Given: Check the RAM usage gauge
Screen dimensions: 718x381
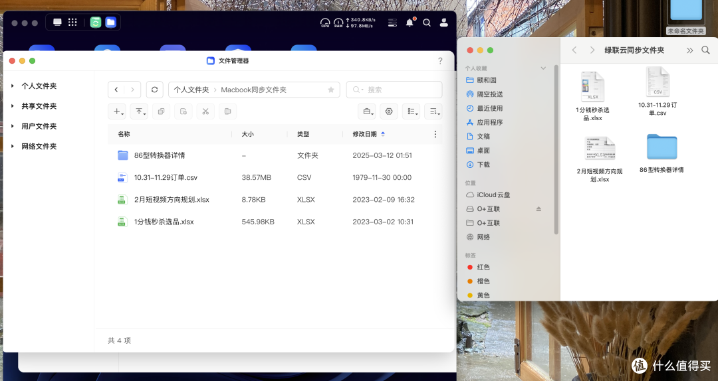Looking at the screenshot, I should [338, 23].
